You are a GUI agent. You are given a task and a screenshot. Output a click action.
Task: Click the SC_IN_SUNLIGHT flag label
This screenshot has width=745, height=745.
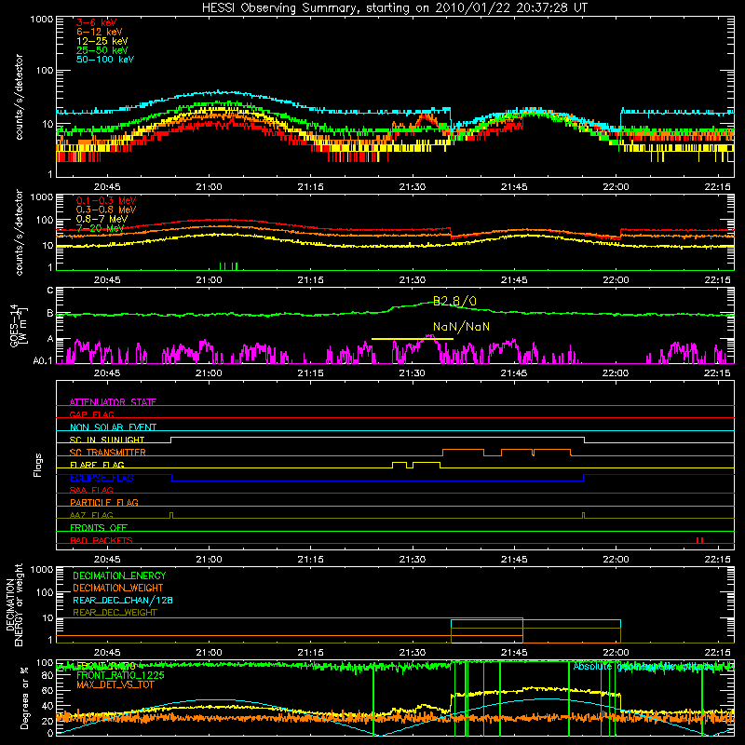pyautogui.click(x=107, y=440)
